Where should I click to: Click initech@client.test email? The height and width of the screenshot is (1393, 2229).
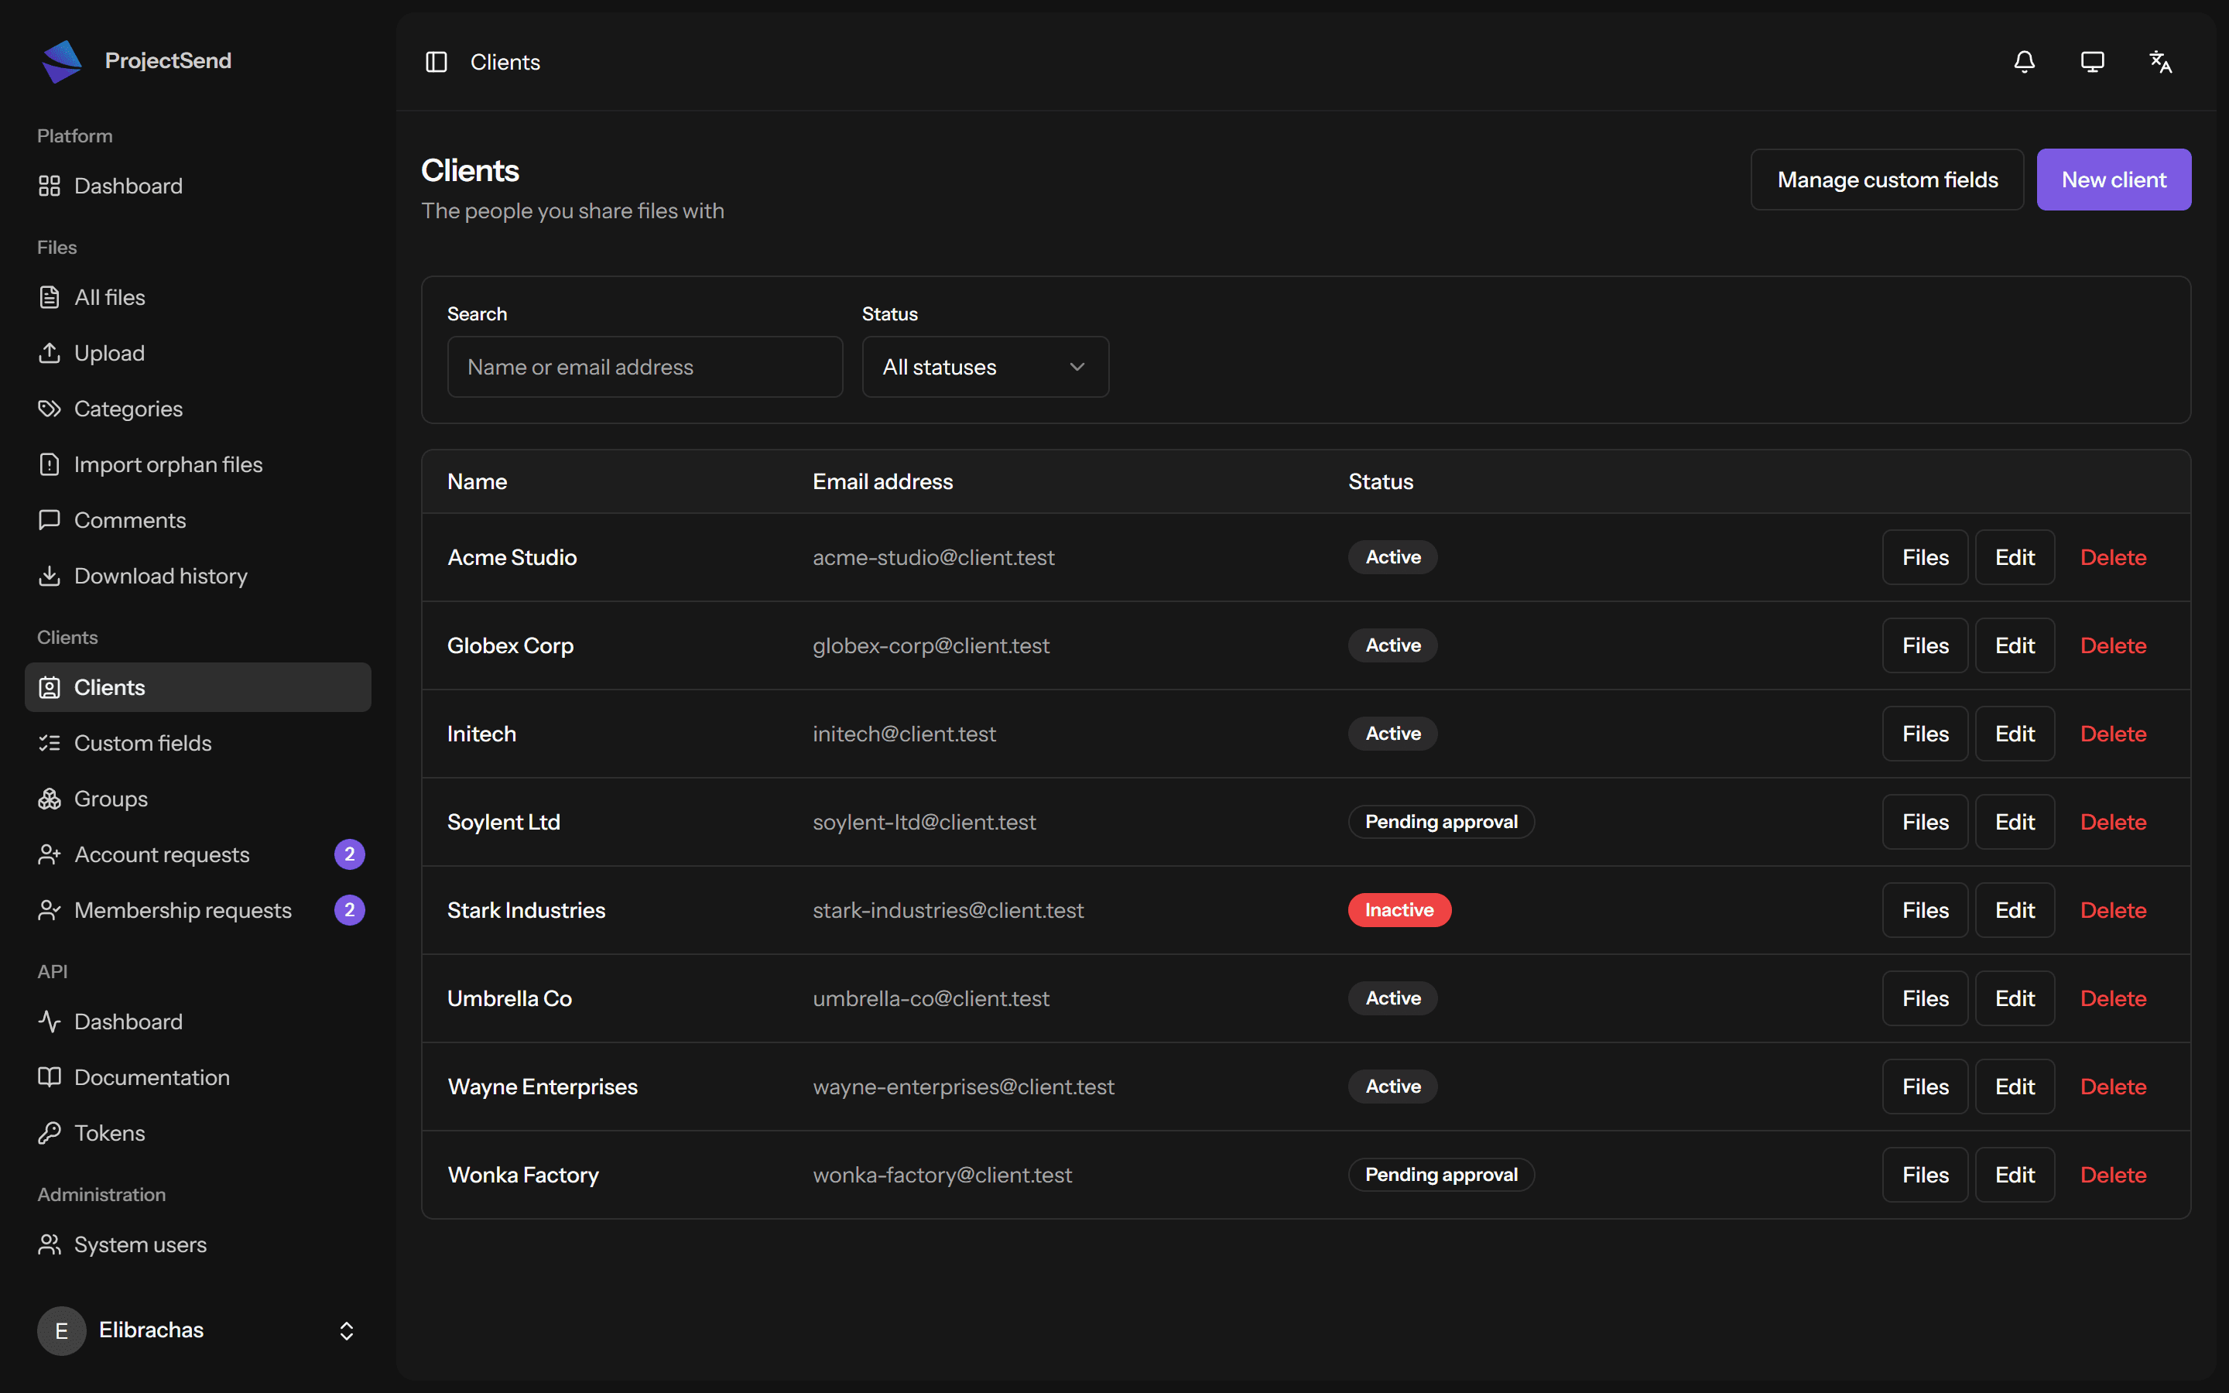[903, 734]
